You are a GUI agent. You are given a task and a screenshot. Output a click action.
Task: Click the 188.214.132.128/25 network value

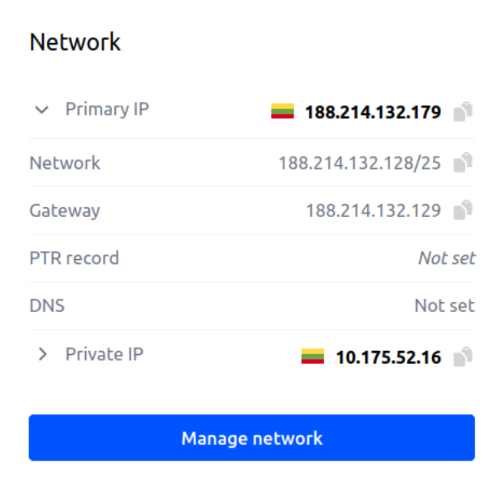tap(359, 163)
